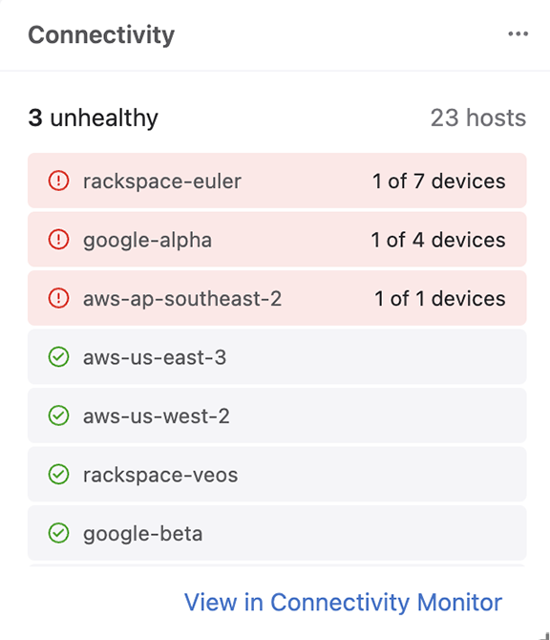Click red alert icon beside rackspace-euler
550x640 pixels.
(x=59, y=181)
